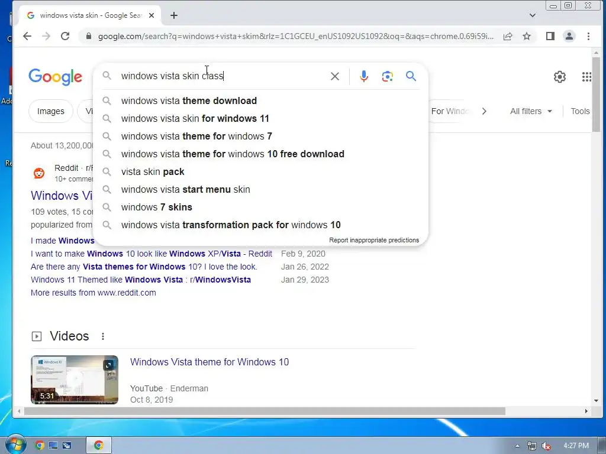Open Chrome three-dot menu
Image resolution: width=606 pixels, height=454 pixels.
point(588,36)
